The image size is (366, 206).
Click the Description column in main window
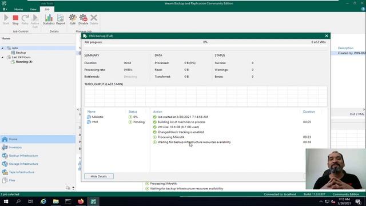coord(345,48)
